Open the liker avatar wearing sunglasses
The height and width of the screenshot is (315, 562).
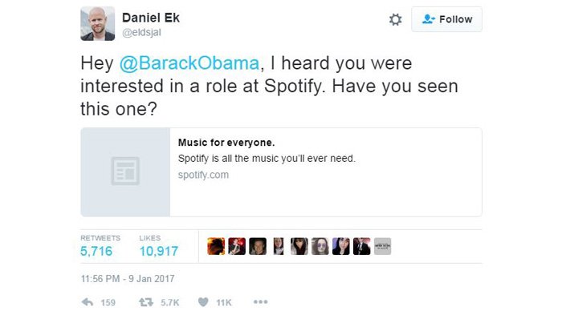click(x=320, y=246)
